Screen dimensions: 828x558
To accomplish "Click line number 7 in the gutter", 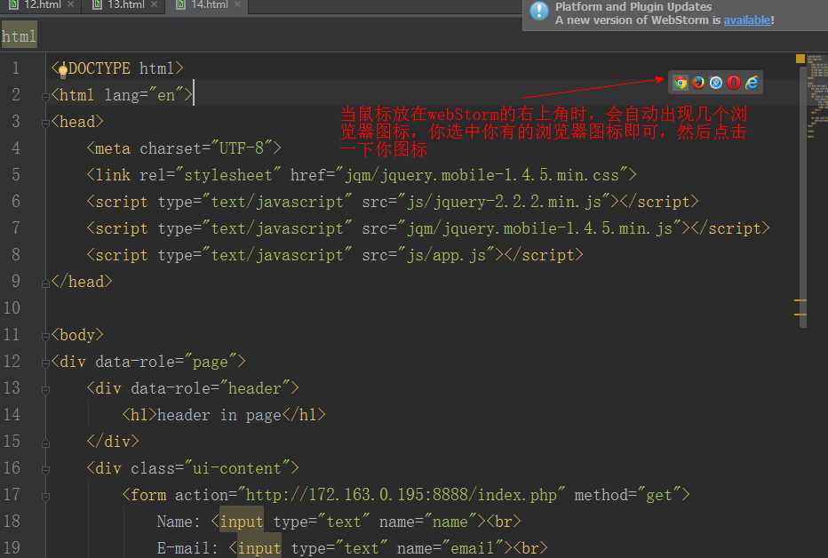I will (x=16, y=228).
